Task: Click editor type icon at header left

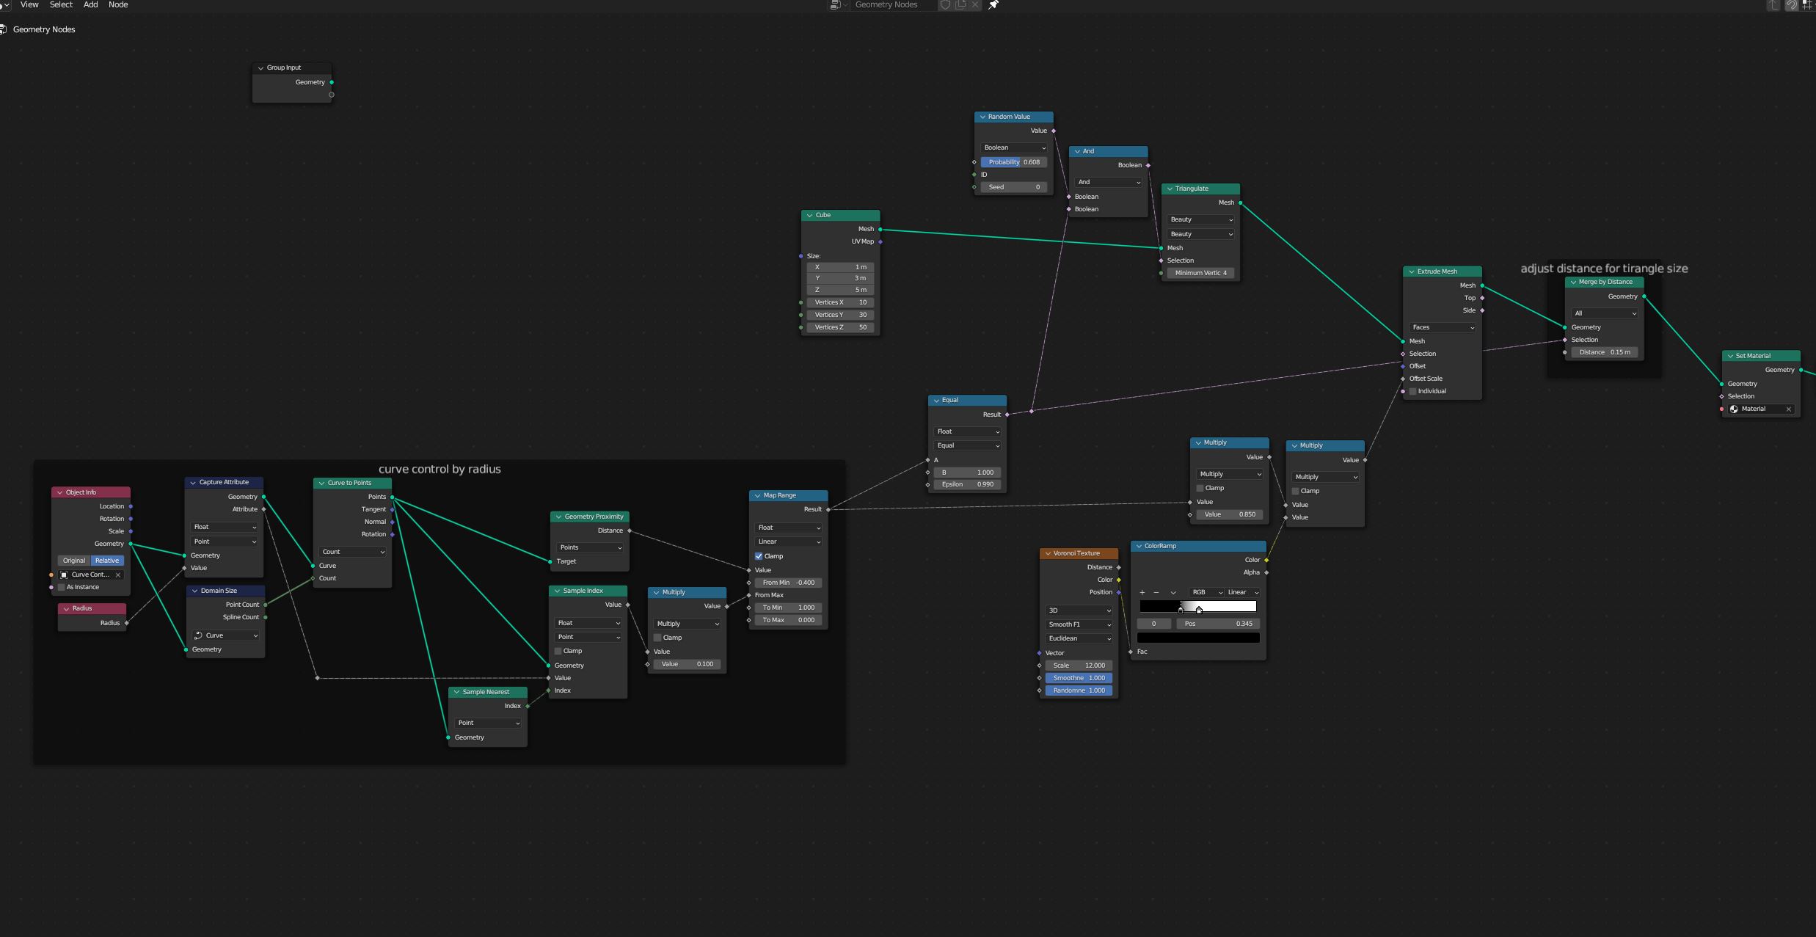Action: pos(3,5)
